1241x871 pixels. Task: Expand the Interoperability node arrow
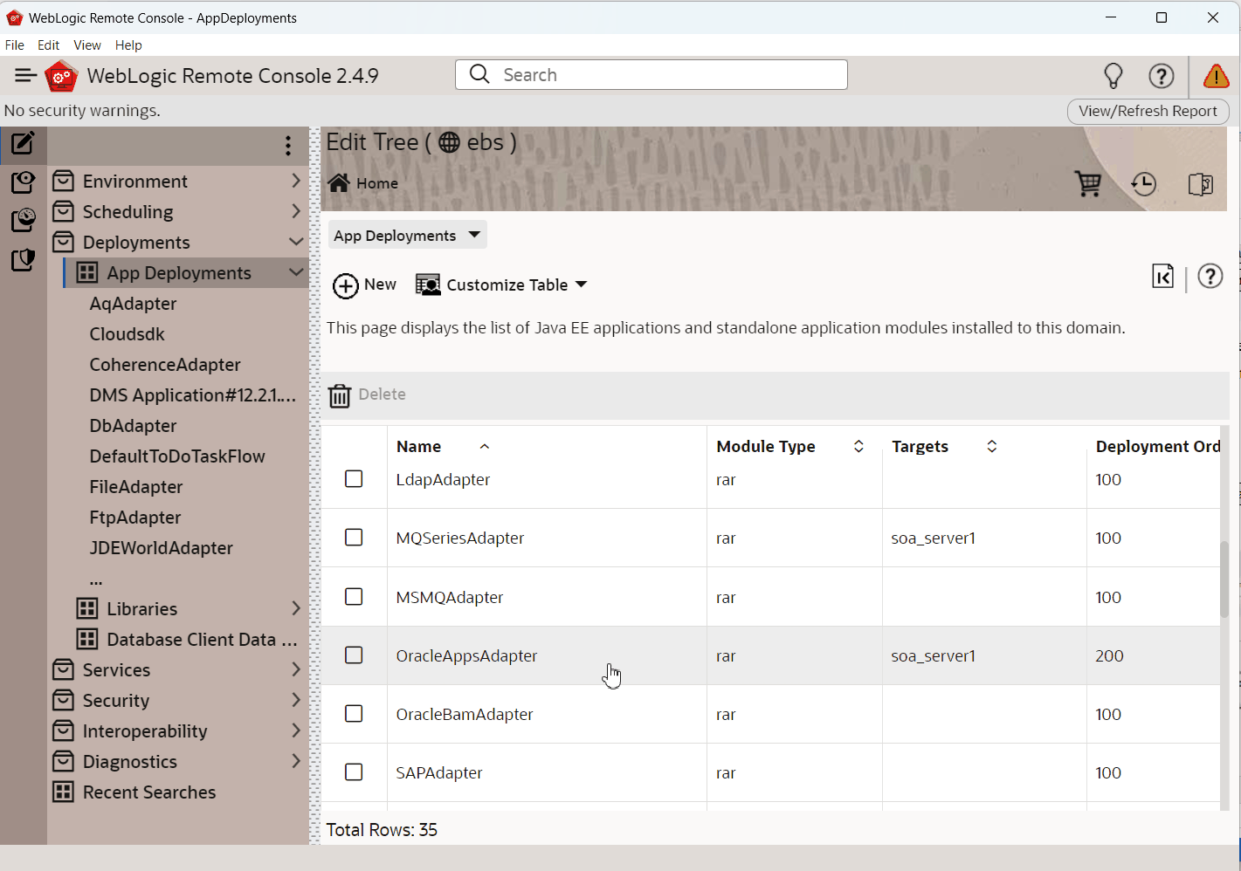[x=296, y=730]
